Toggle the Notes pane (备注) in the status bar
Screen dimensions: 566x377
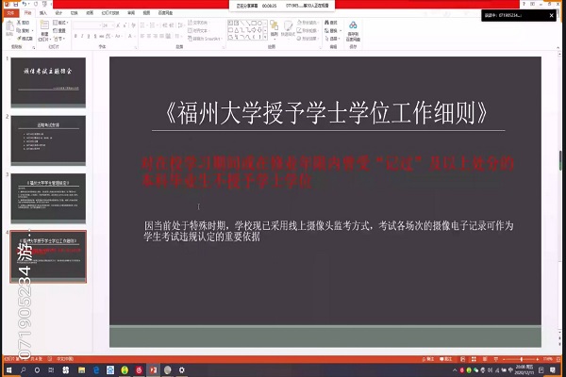click(x=428, y=359)
